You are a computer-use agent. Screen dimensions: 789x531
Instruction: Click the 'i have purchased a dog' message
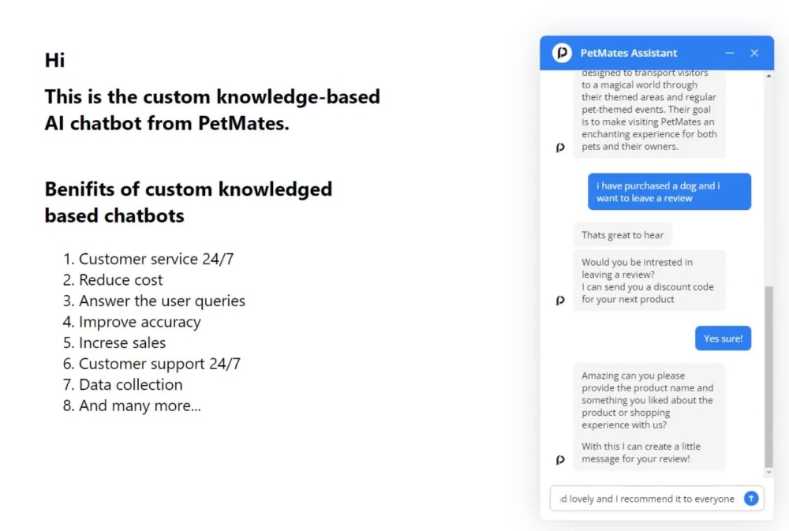pos(668,191)
